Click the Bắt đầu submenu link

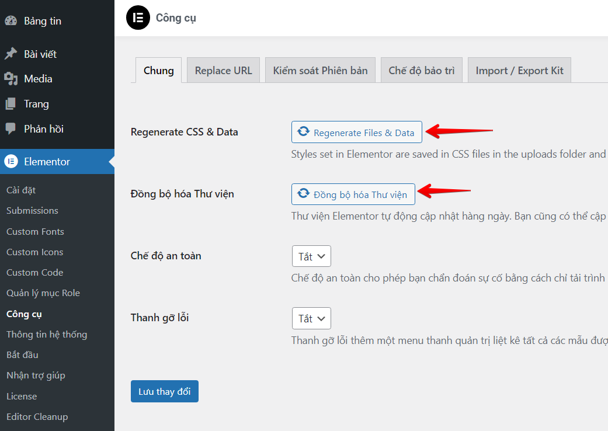(23, 354)
